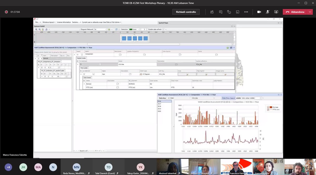Viewport: 316px width, 175px height.
Task: Select year 2020 in the list
Action: (165, 111)
